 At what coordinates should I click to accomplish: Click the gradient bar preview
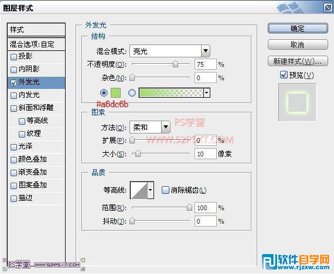point(171,93)
